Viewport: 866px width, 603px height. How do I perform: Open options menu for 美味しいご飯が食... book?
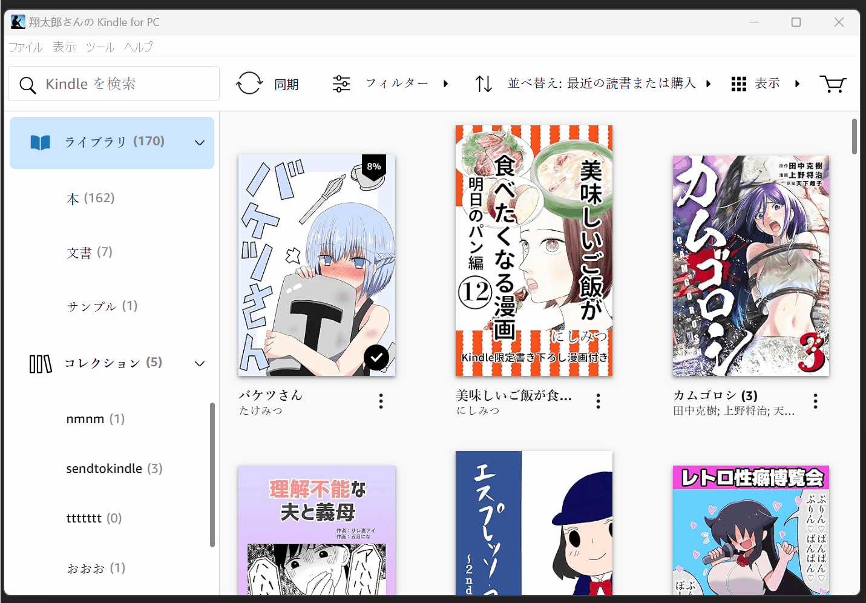598,401
